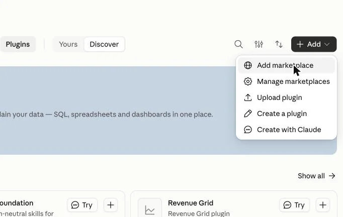
Task: Select Create a plugin option
Action: [x=286, y=114]
